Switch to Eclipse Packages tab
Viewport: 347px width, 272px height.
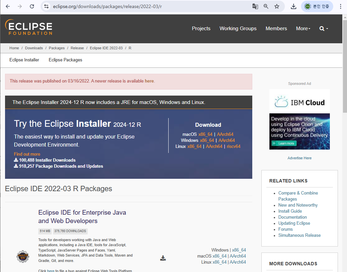point(65,60)
